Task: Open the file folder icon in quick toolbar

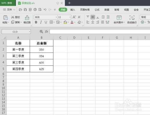Action: pyautogui.click(x=20, y=10)
